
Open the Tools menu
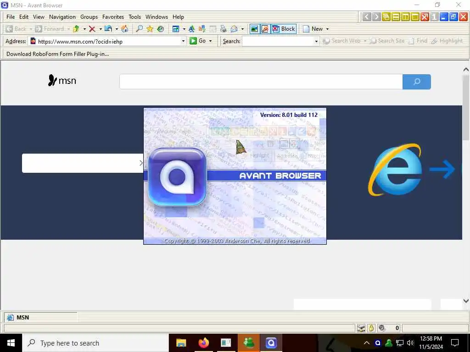134,17
